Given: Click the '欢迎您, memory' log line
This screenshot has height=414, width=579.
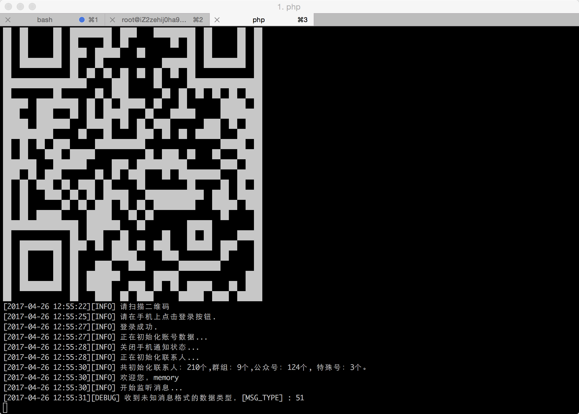Looking at the screenshot, I should point(91,378).
